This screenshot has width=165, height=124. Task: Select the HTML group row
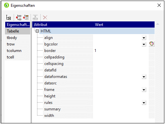coord(97,31)
